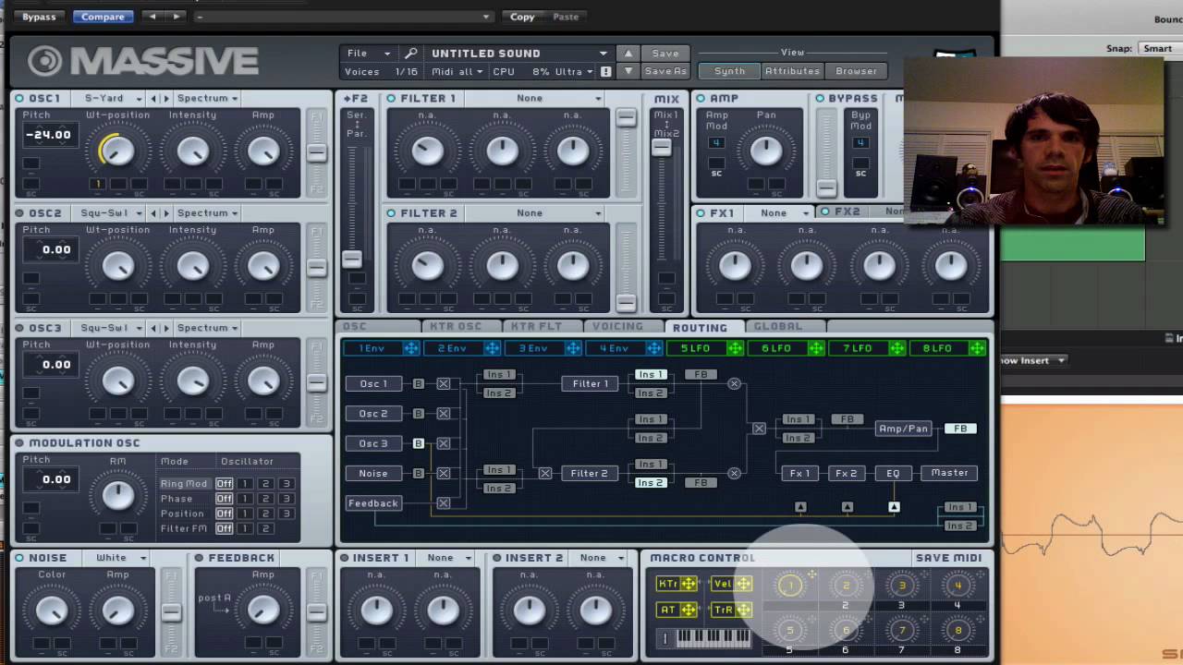Viewport: 1183px width, 665px height.
Task: Select previous OSC1 wavetable with left arrow
Action: point(154,98)
